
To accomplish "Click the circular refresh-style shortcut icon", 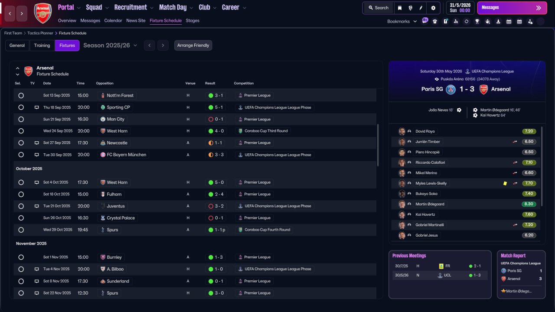I will pyautogui.click(x=467, y=21).
